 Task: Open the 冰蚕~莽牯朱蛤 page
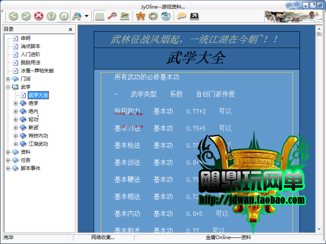pyautogui.click(x=37, y=71)
